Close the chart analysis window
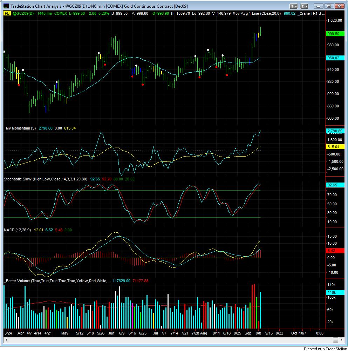Viewport: 348px width, 351px height. click(x=339, y=6)
